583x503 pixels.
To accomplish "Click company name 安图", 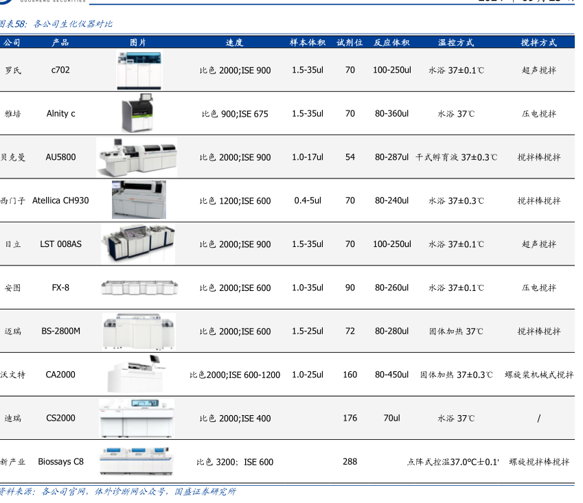I will coord(12,288).
